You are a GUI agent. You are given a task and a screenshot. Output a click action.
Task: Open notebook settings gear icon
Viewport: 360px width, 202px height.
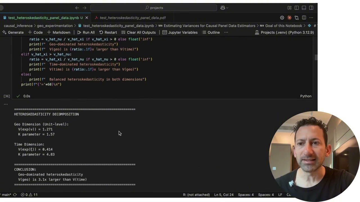click(282, 18)
